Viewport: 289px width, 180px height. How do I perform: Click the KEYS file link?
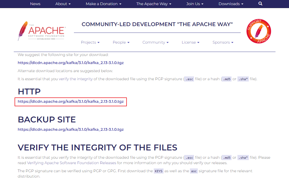point(158,171)
